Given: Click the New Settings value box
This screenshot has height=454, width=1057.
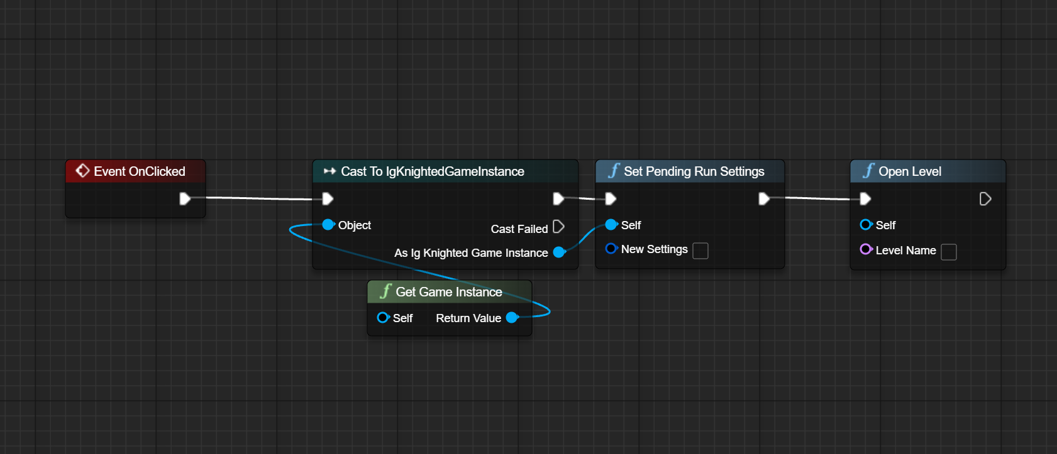Looking at the screenshot, I should (700, 251).
